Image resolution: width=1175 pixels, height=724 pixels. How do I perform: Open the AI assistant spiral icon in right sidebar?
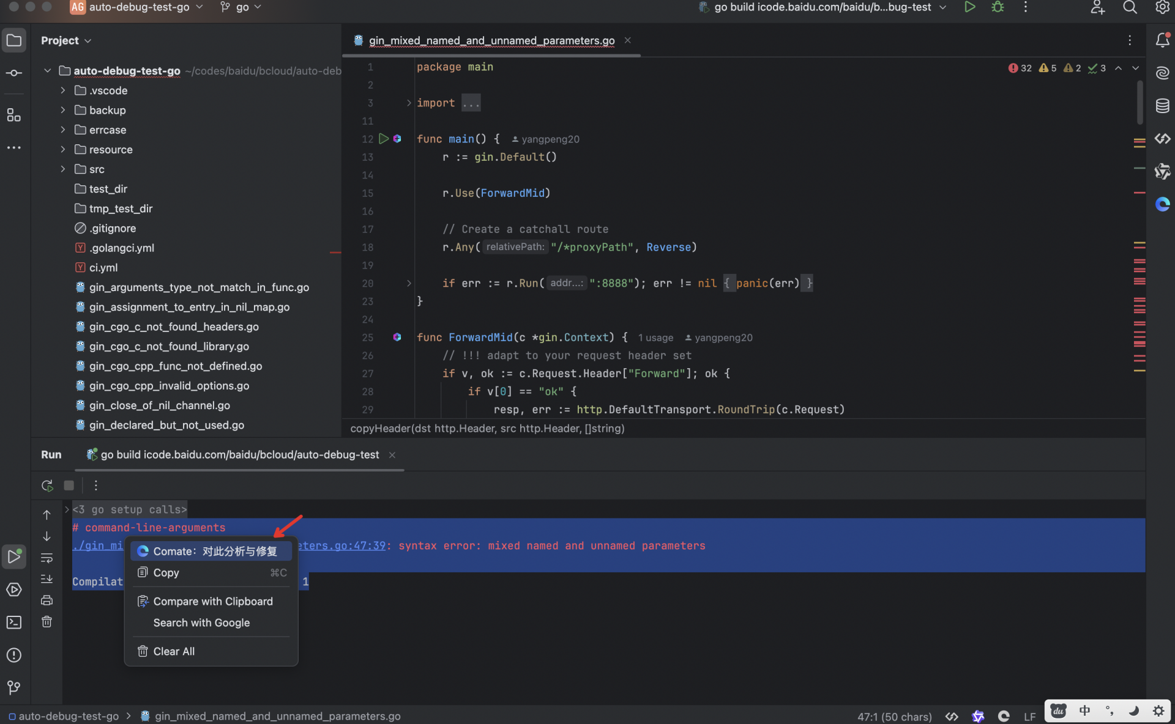pyautogui.click(x=1162, y=73)
